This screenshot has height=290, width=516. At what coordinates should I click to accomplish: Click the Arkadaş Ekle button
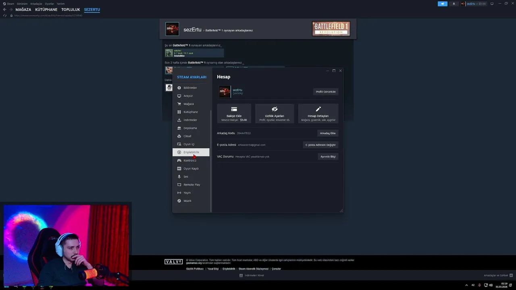[328, 133]
